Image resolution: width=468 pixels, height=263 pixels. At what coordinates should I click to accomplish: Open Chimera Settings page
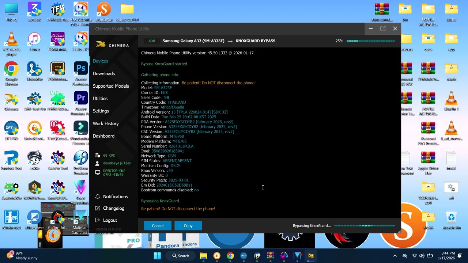101,111
